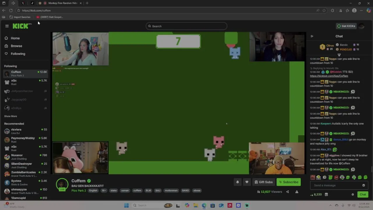The image size is (373, 210).
Task: Open the emote picker in the message box
Action: point(363,185)
